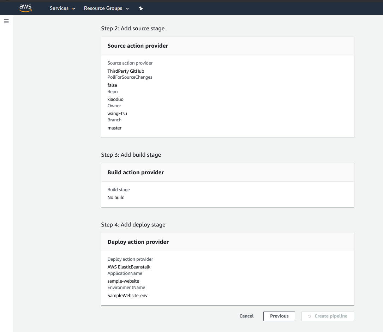Open the hamburger side navigation menu
Viewport: 383px width, 332px height.
[7, 21]
